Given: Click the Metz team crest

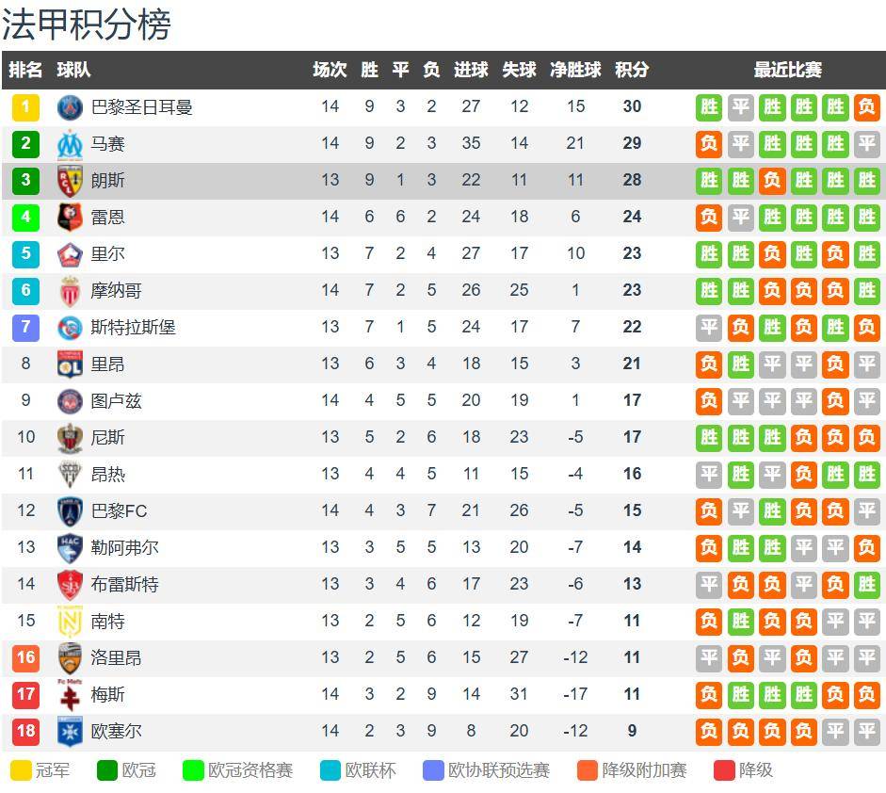Looking at the screenshot, I should [x=70, y=695].
